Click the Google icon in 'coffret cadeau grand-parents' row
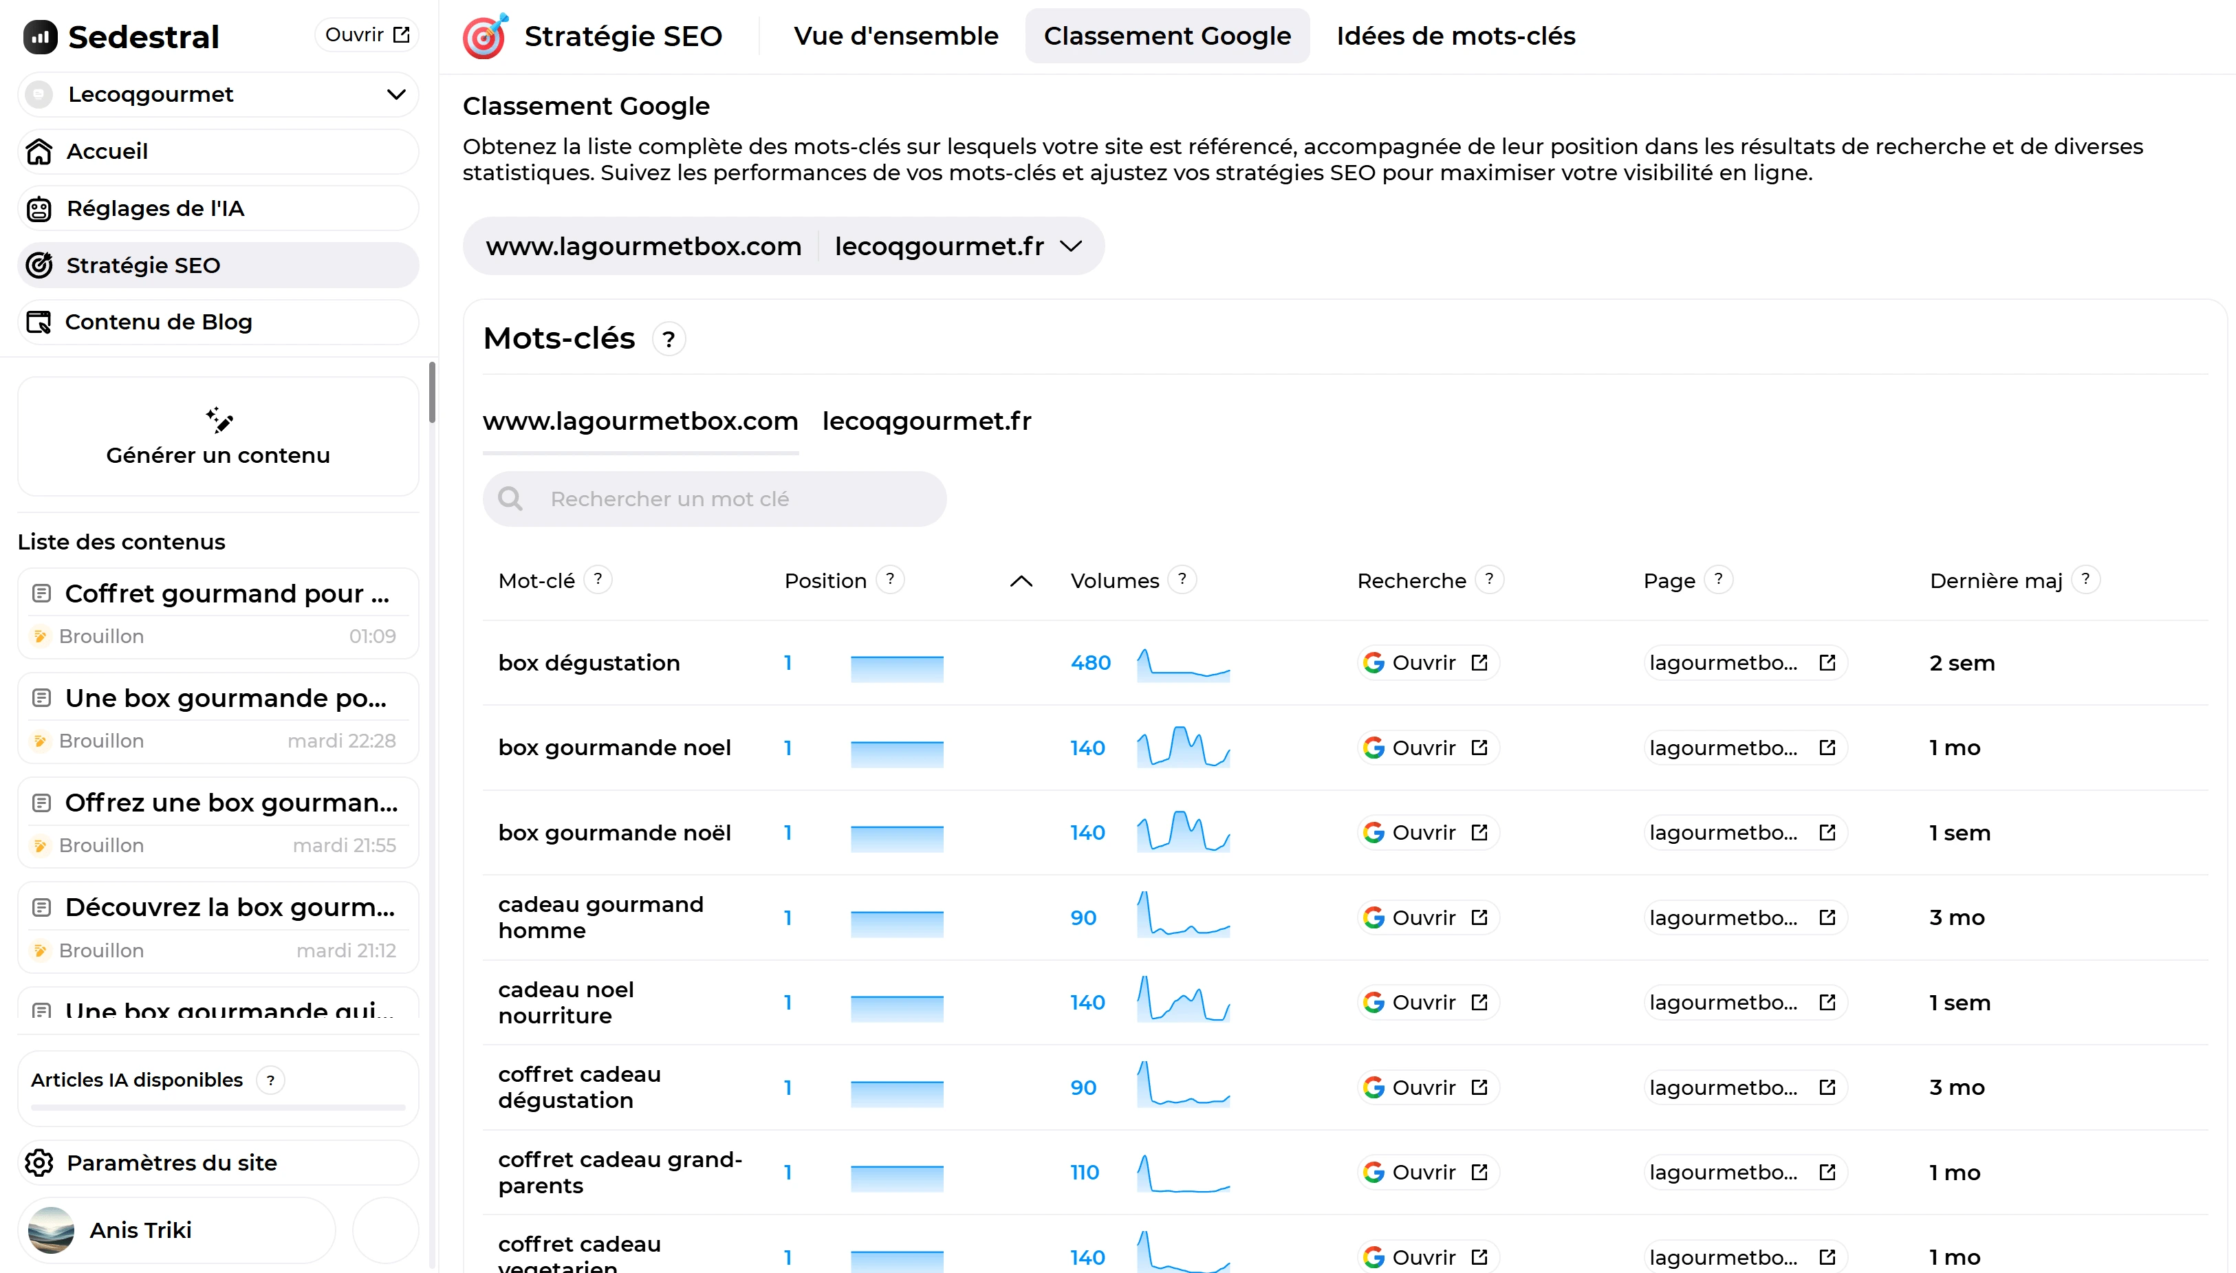 (1374, 1172)
